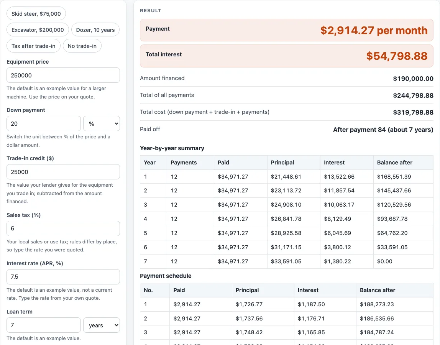The image size is (440, 345).
Task: Click year 5 principal $28,925.58
Action: coord(286,233)
